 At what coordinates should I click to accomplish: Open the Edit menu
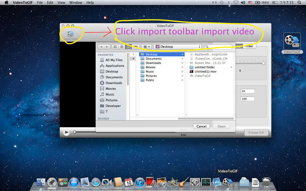pos(50,3)
